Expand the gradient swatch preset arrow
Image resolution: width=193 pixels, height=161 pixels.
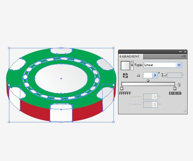132,65
